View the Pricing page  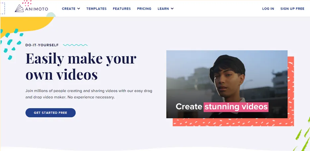[x=144, y=9]
